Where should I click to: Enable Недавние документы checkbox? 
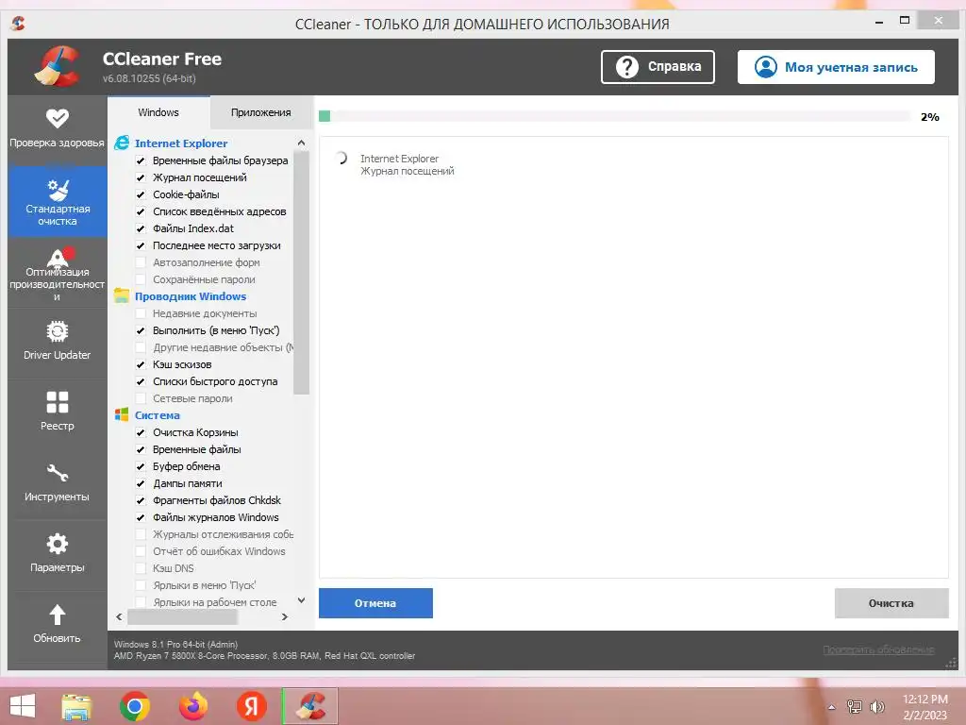[x=141, y=313]
